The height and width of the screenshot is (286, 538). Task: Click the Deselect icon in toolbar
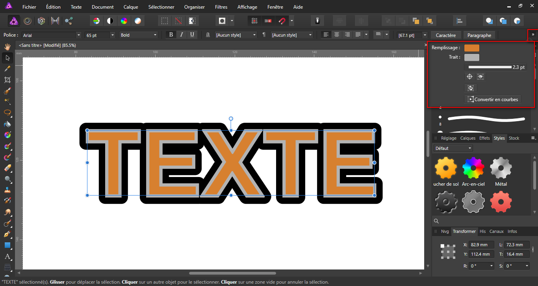pyautogui.click(x=179, y=20)
